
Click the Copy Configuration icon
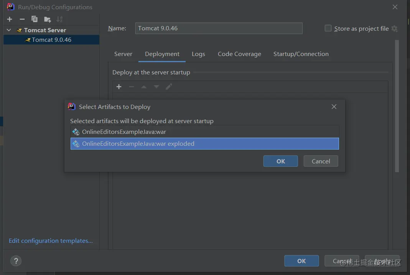tap(35, 19)
